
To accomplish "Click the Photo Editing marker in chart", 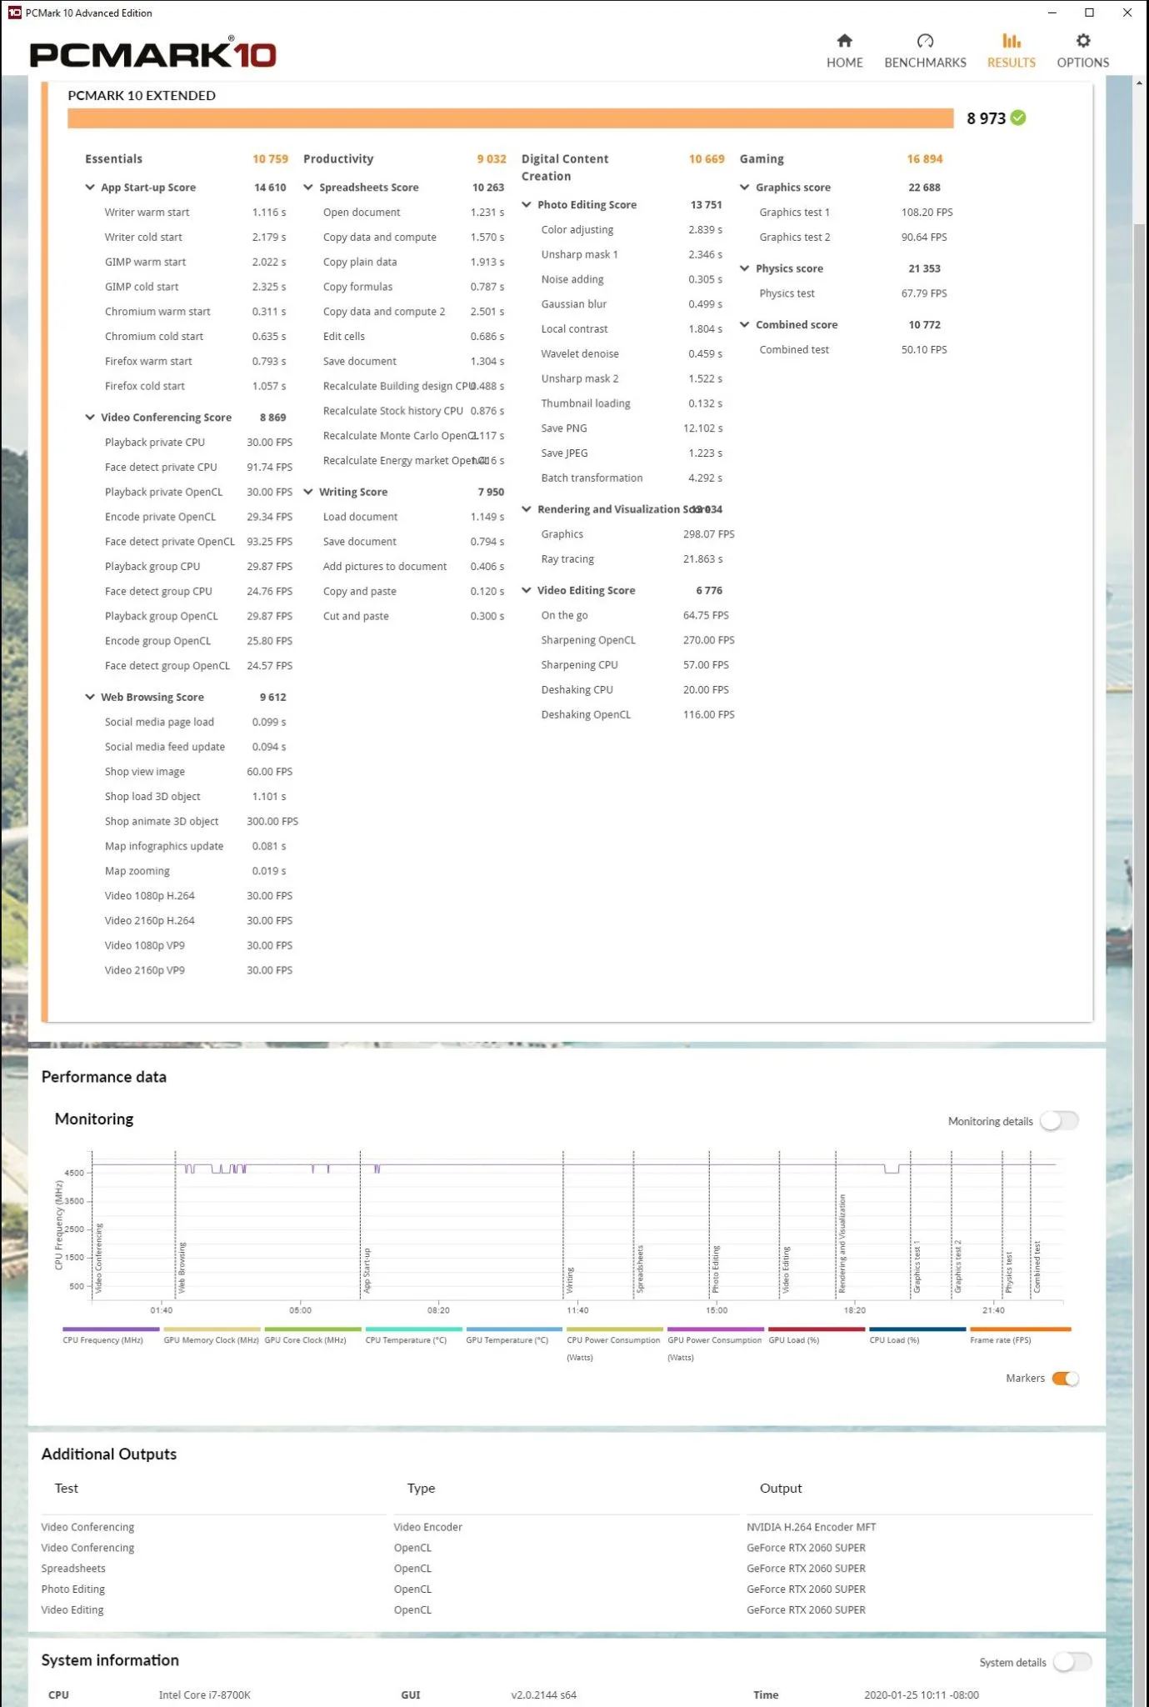I will (x=716, y=1269).
